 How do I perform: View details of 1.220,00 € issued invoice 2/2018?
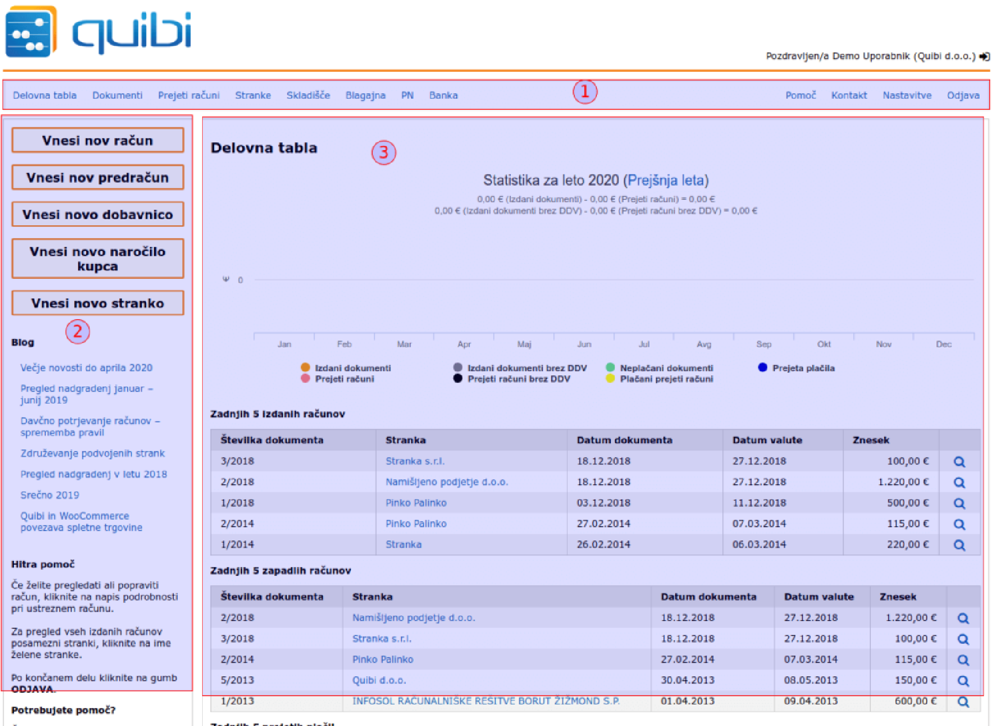(x=959, y=483)
